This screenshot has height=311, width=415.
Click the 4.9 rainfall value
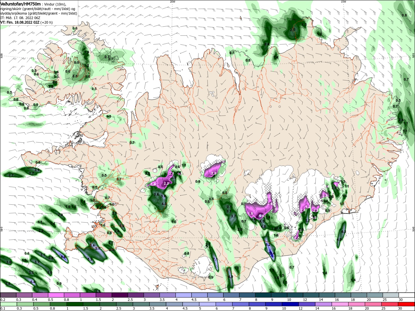[231, 277]
